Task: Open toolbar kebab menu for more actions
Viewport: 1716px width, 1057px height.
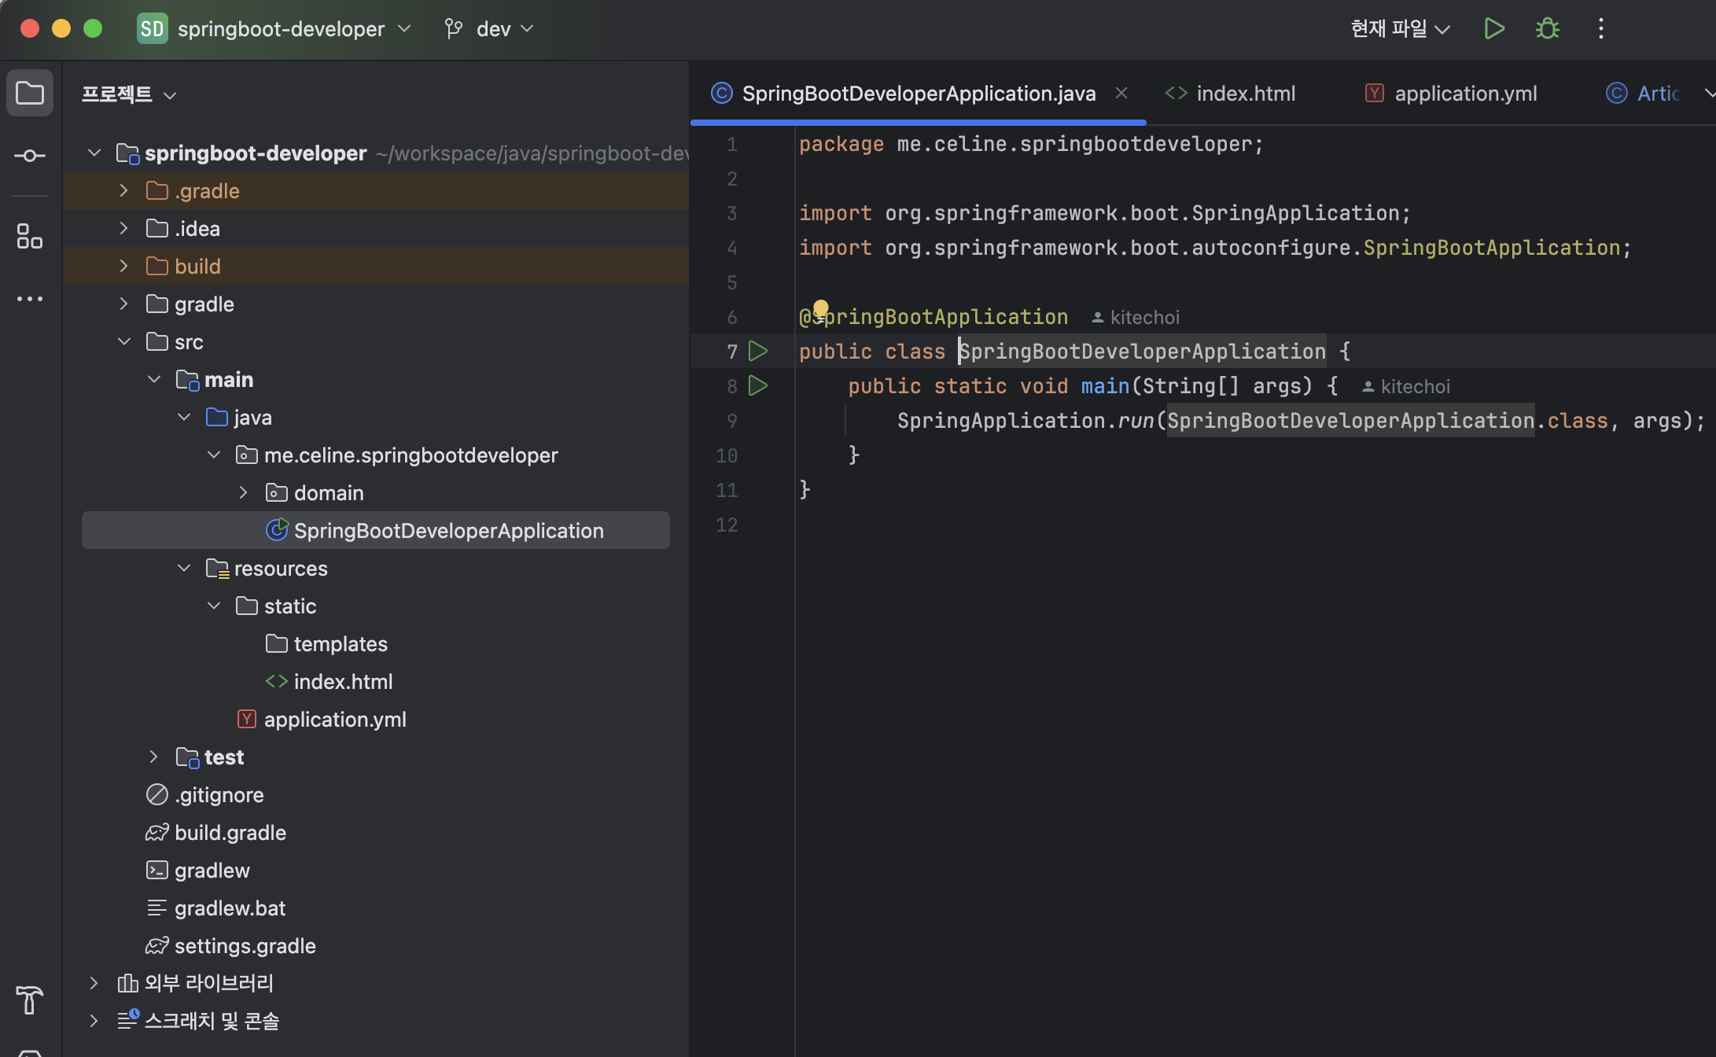Action: coord(1600,28)
